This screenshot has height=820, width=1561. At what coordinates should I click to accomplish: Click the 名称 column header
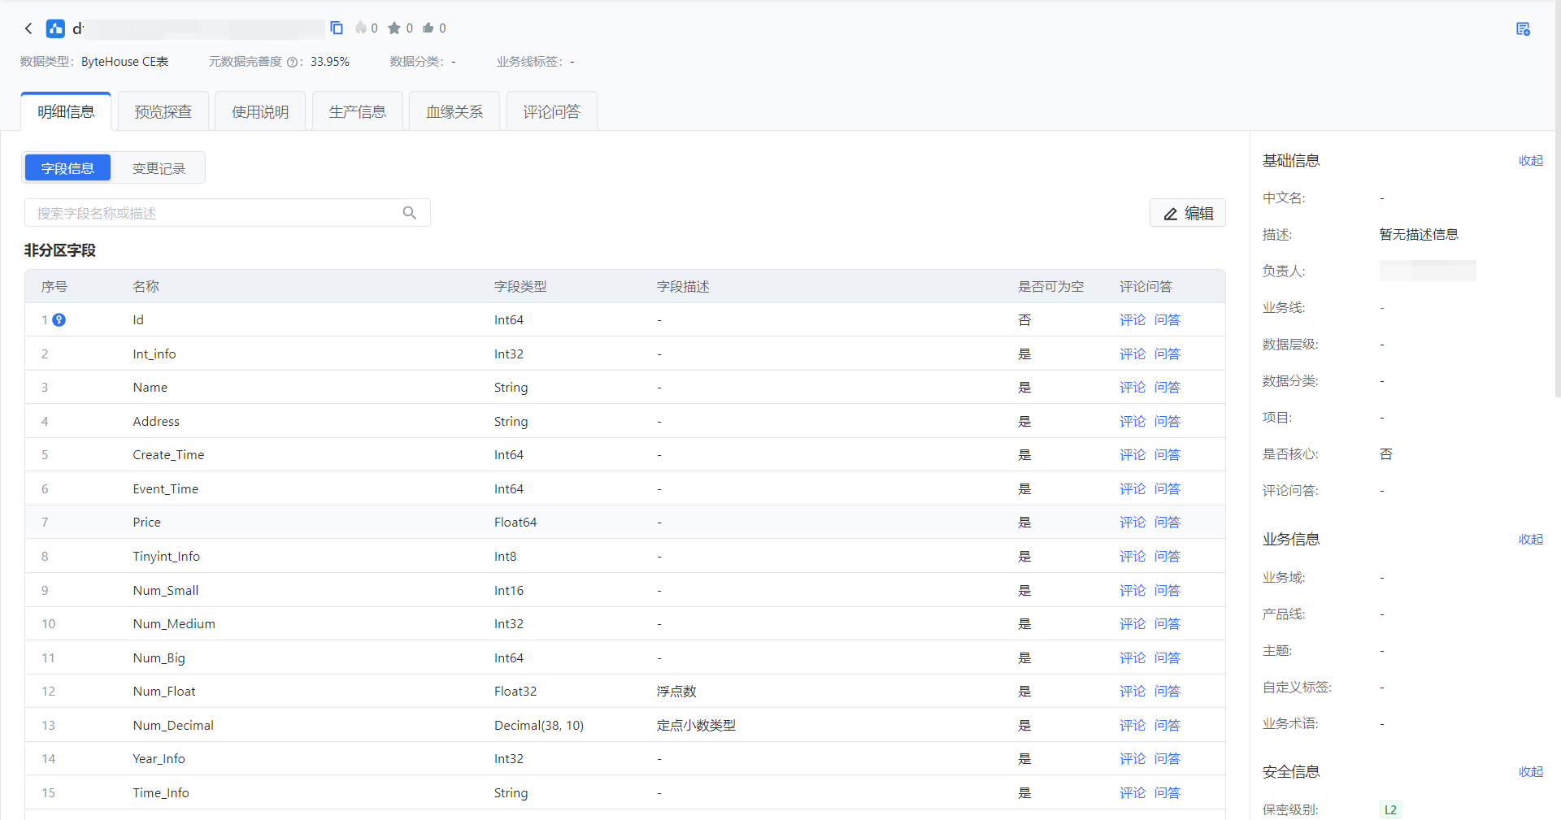pos(146,287)
